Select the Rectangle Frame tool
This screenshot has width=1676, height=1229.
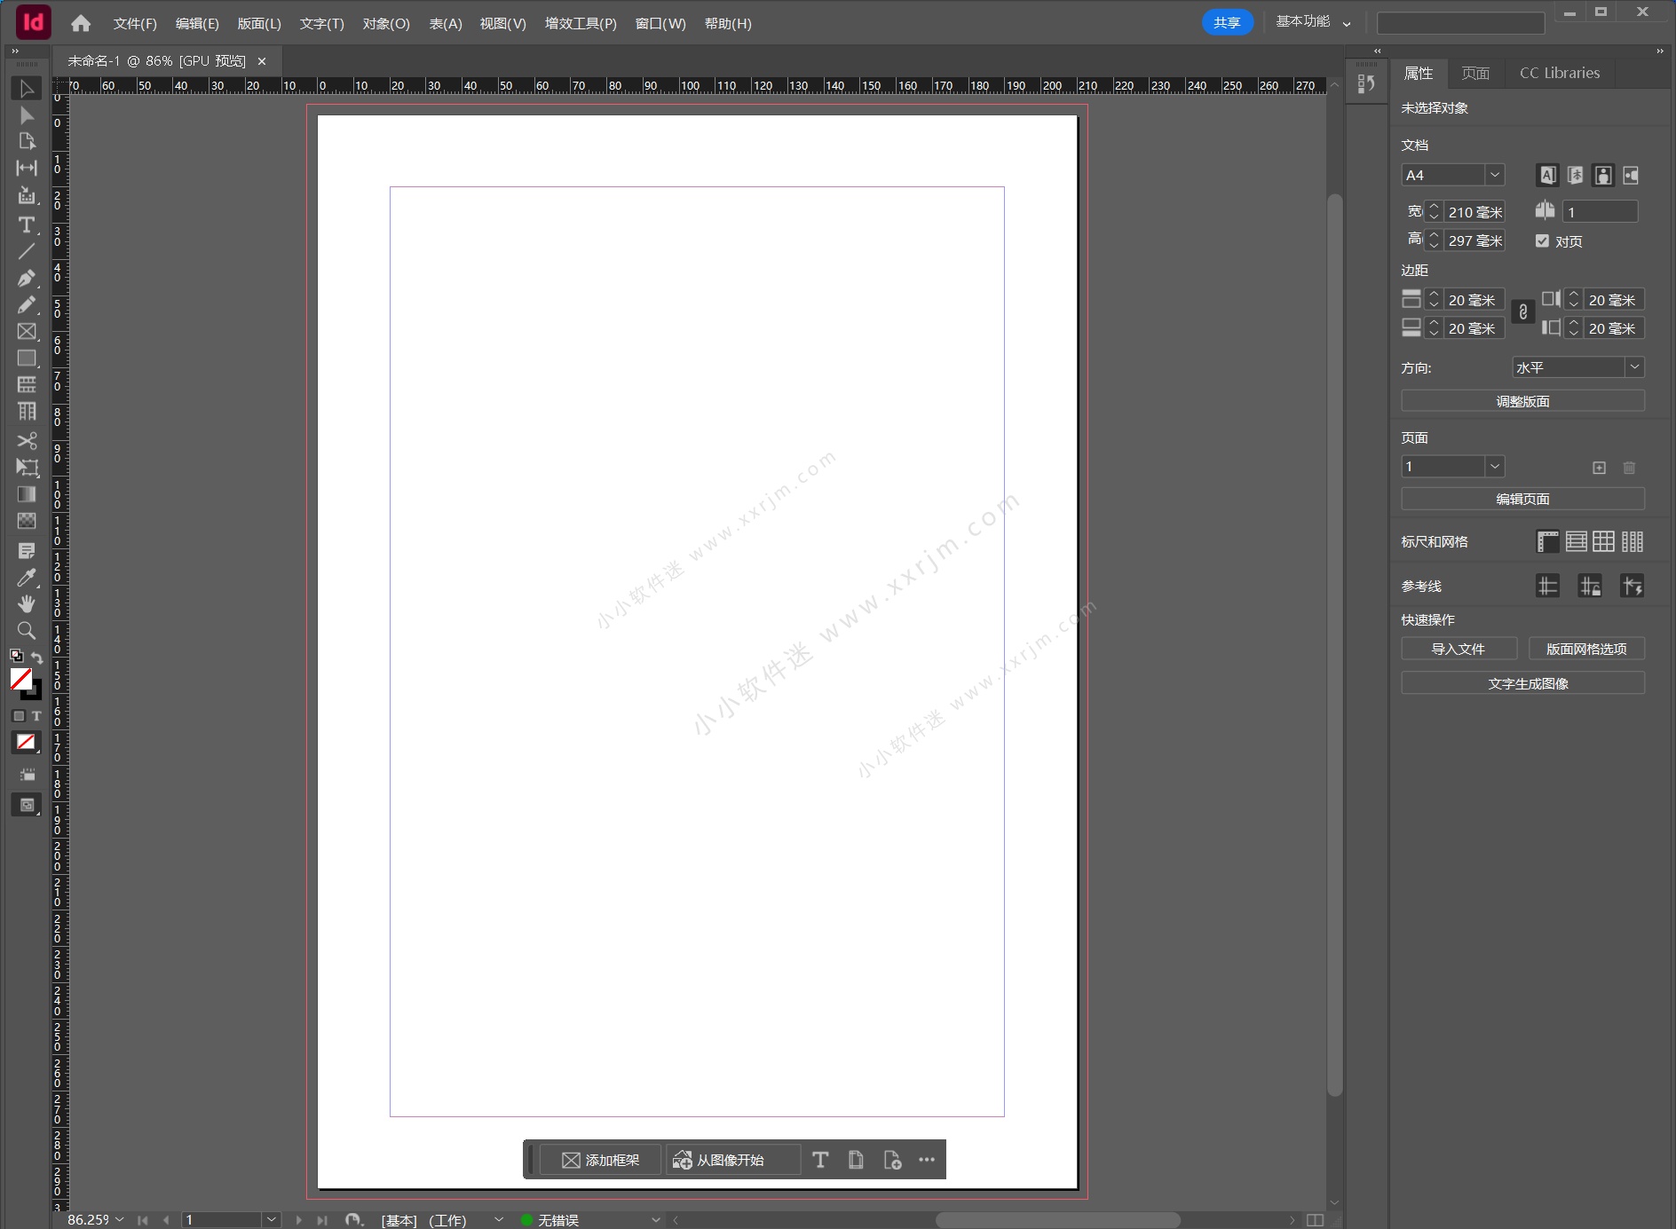(26, 332)
